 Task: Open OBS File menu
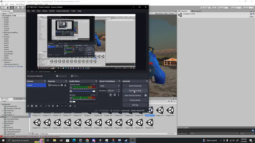[28, 11]
